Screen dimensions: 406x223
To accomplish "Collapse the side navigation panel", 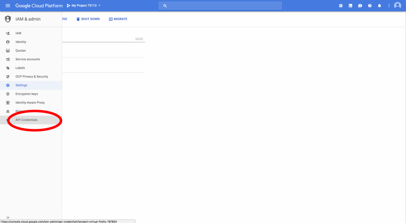I will click(x=8, y=218).
